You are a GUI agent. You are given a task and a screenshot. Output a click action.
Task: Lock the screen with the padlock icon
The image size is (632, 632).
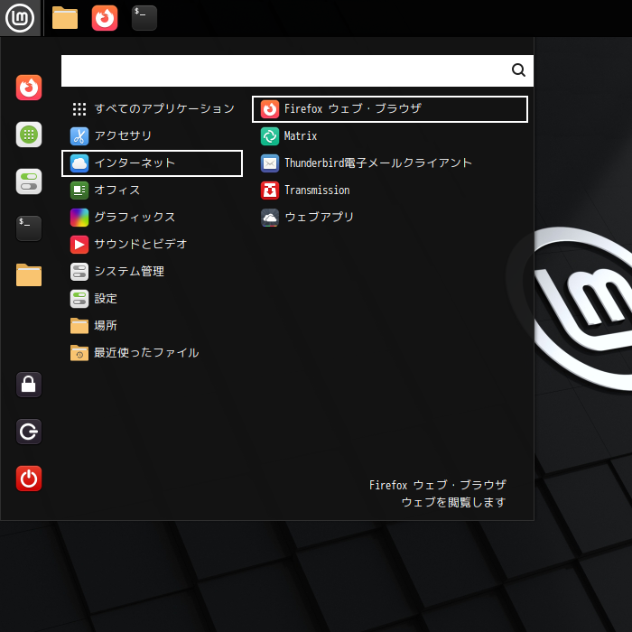pos(29,385)
